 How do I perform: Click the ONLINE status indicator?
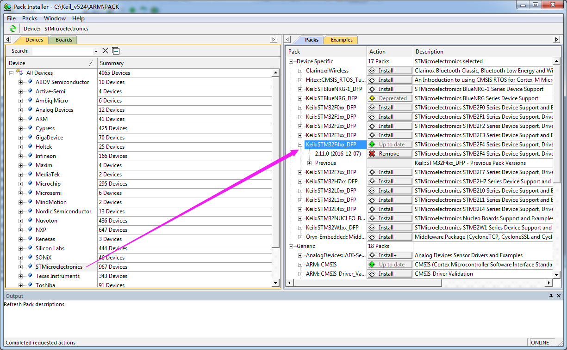pos(540,343)
